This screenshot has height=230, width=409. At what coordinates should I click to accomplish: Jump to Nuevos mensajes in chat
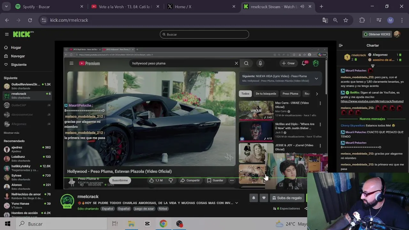point(372,119)
